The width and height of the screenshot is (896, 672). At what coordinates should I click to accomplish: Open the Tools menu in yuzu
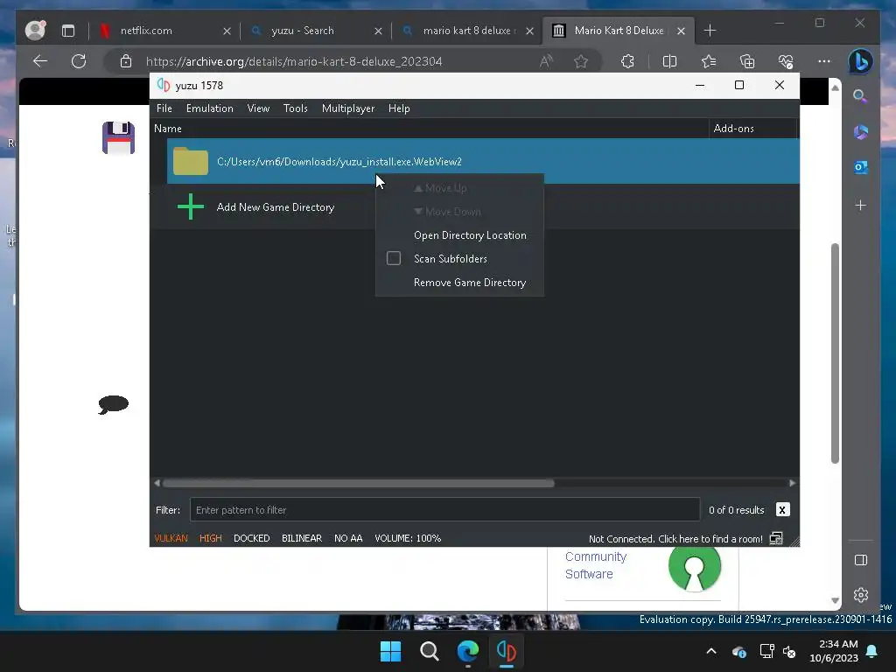(296, 108)
